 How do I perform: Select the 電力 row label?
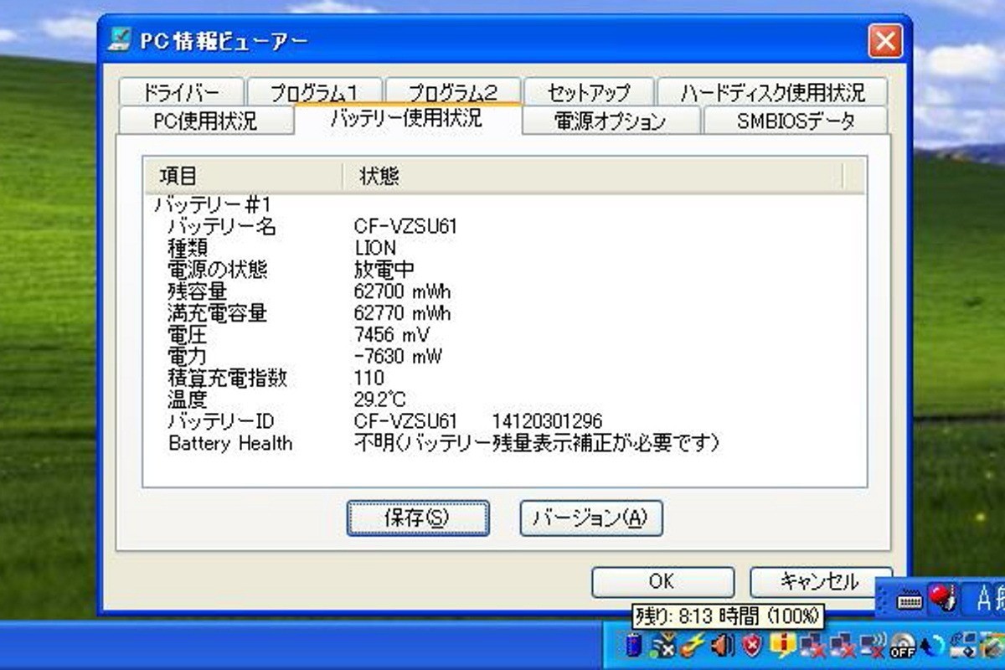pyautogui.click(x=188, y=357)
